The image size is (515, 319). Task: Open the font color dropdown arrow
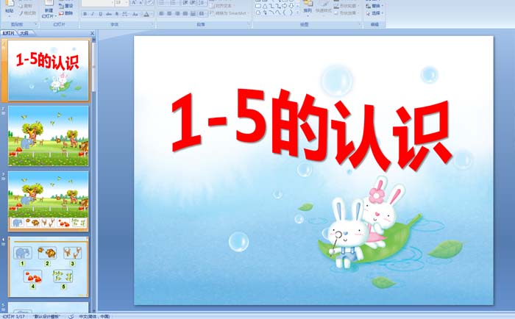pyautogui.click(x=152, y=13)
